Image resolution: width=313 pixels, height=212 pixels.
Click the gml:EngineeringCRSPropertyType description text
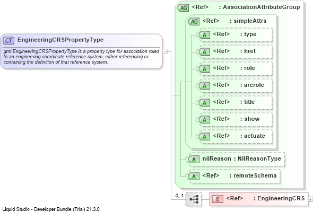81,57
